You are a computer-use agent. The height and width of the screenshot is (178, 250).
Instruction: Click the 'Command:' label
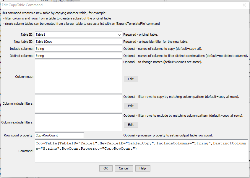tap(26, 151)
